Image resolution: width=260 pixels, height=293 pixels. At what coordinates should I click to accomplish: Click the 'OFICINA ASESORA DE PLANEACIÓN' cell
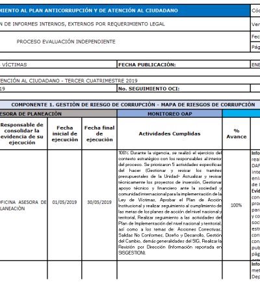click(x=23, y=205)
